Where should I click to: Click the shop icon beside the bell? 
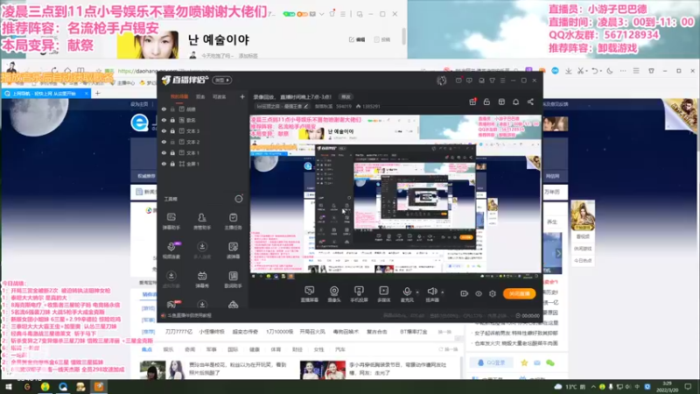click(x=501, y=102)
